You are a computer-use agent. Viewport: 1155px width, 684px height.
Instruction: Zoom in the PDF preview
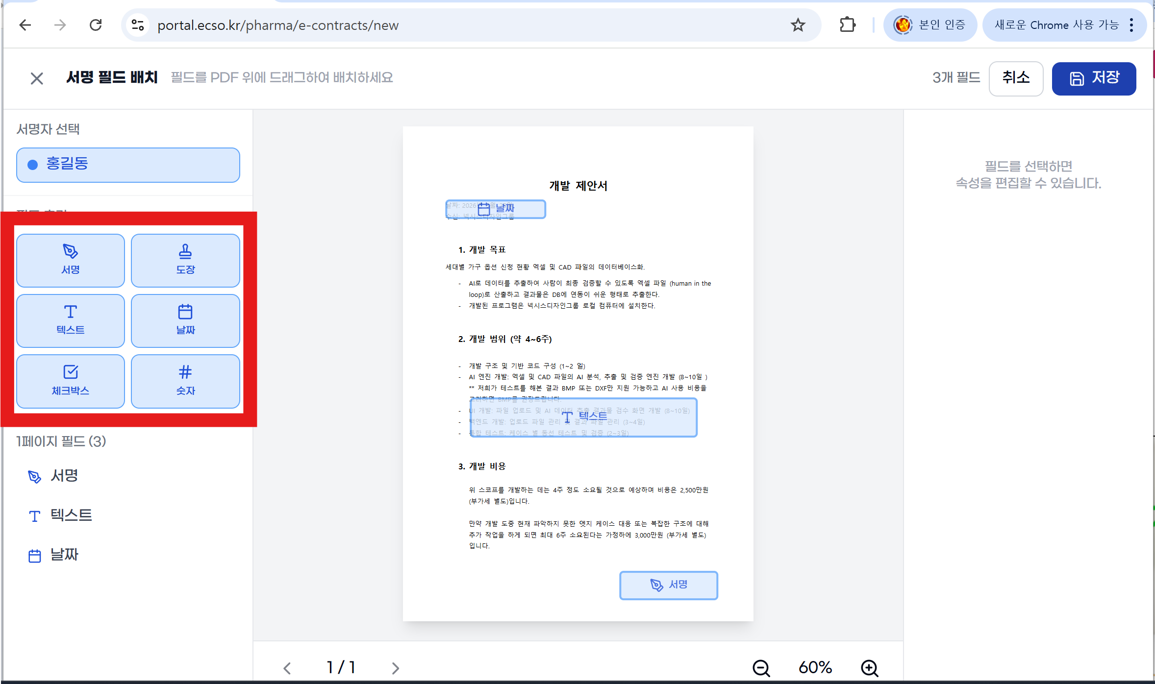tap(869, 667)
